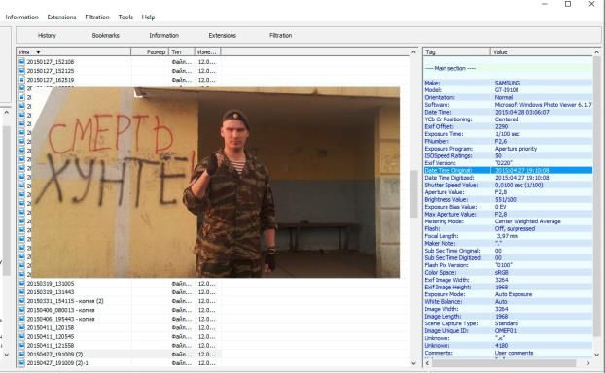The width and height of the screenshot is (606, 373).
Task: Click the Bookmarks toolbar button
Action: 105,36
